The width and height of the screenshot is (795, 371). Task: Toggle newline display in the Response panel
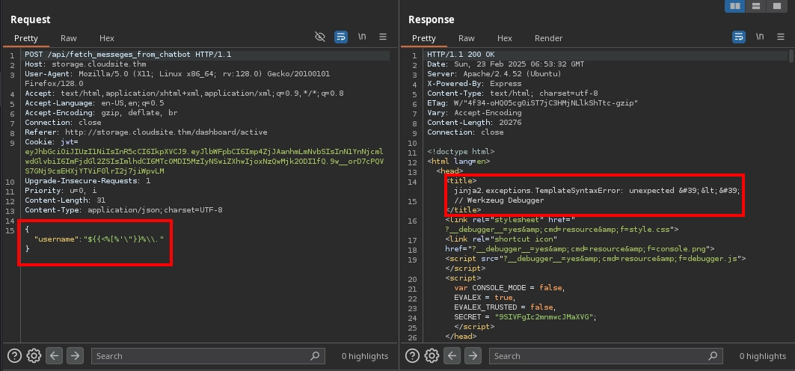coord(760,37)
